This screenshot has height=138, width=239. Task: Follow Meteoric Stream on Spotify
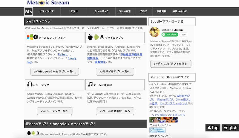pos(170,35)
